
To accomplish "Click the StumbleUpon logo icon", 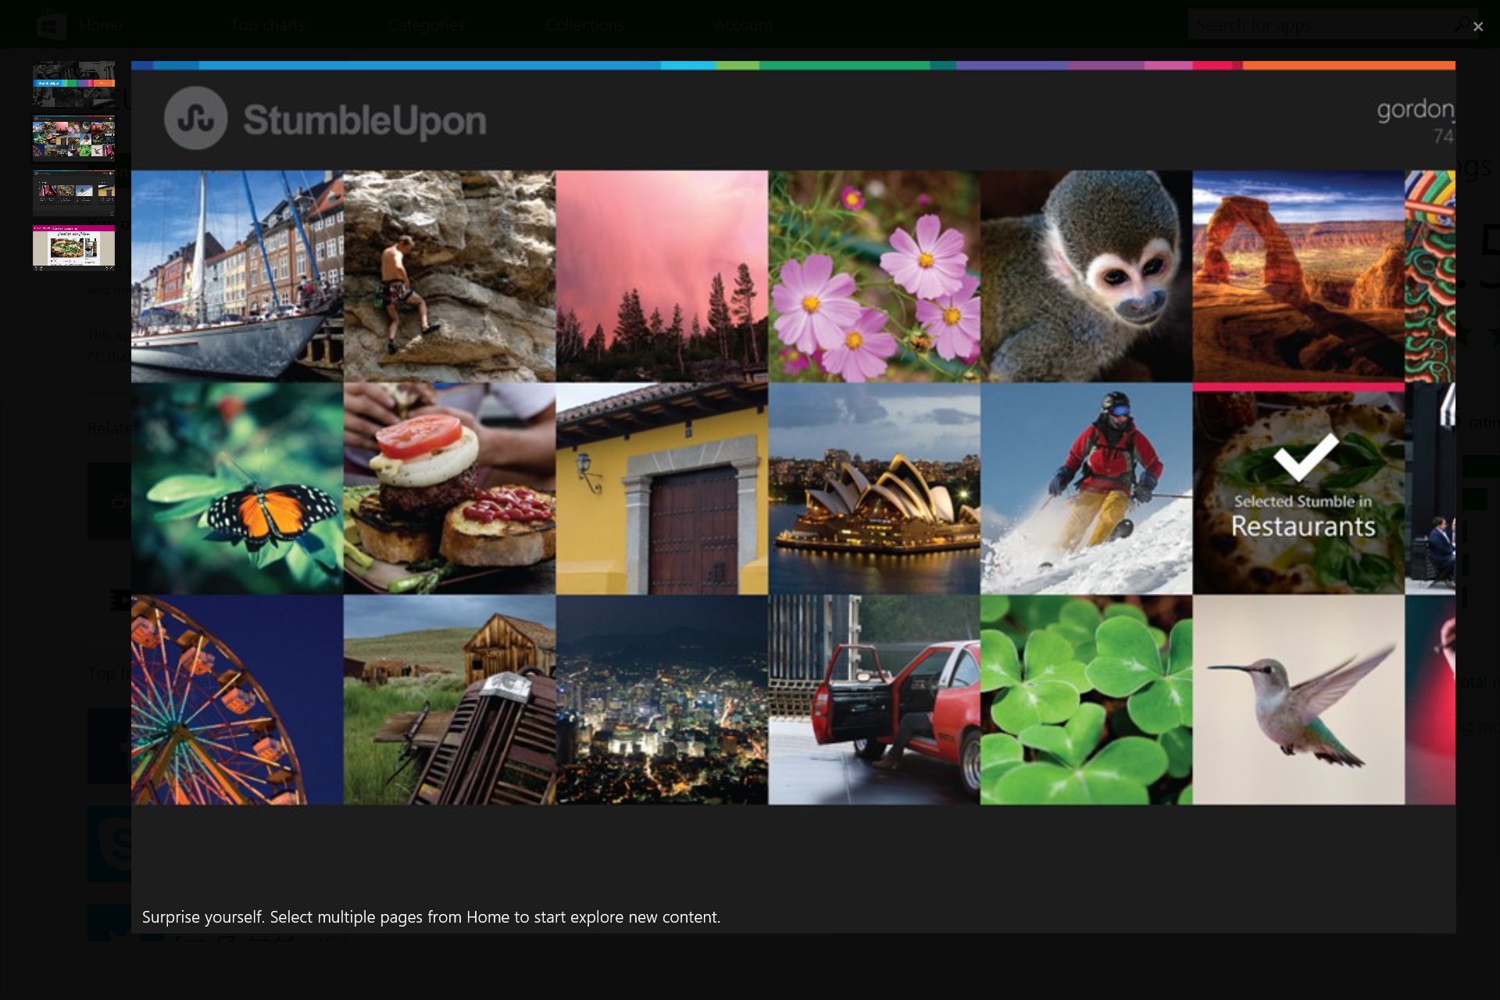I will (x=196, y=119).
